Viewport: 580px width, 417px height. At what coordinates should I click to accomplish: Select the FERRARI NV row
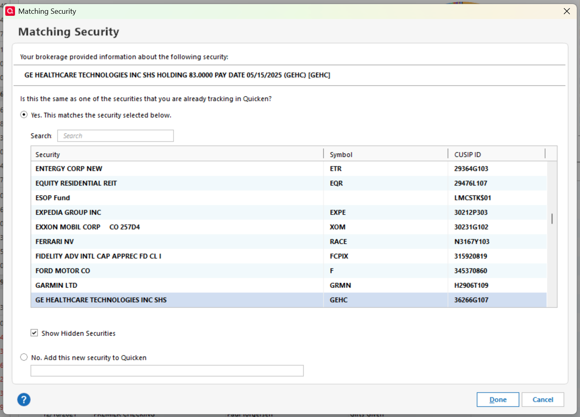coord(289,242)
